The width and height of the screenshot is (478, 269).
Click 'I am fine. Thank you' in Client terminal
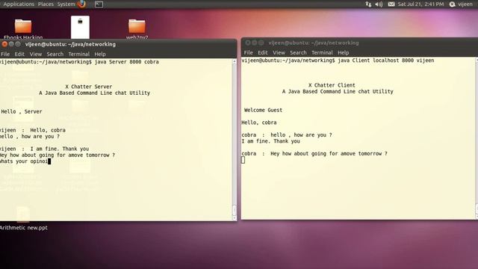[x=270, y=141]
